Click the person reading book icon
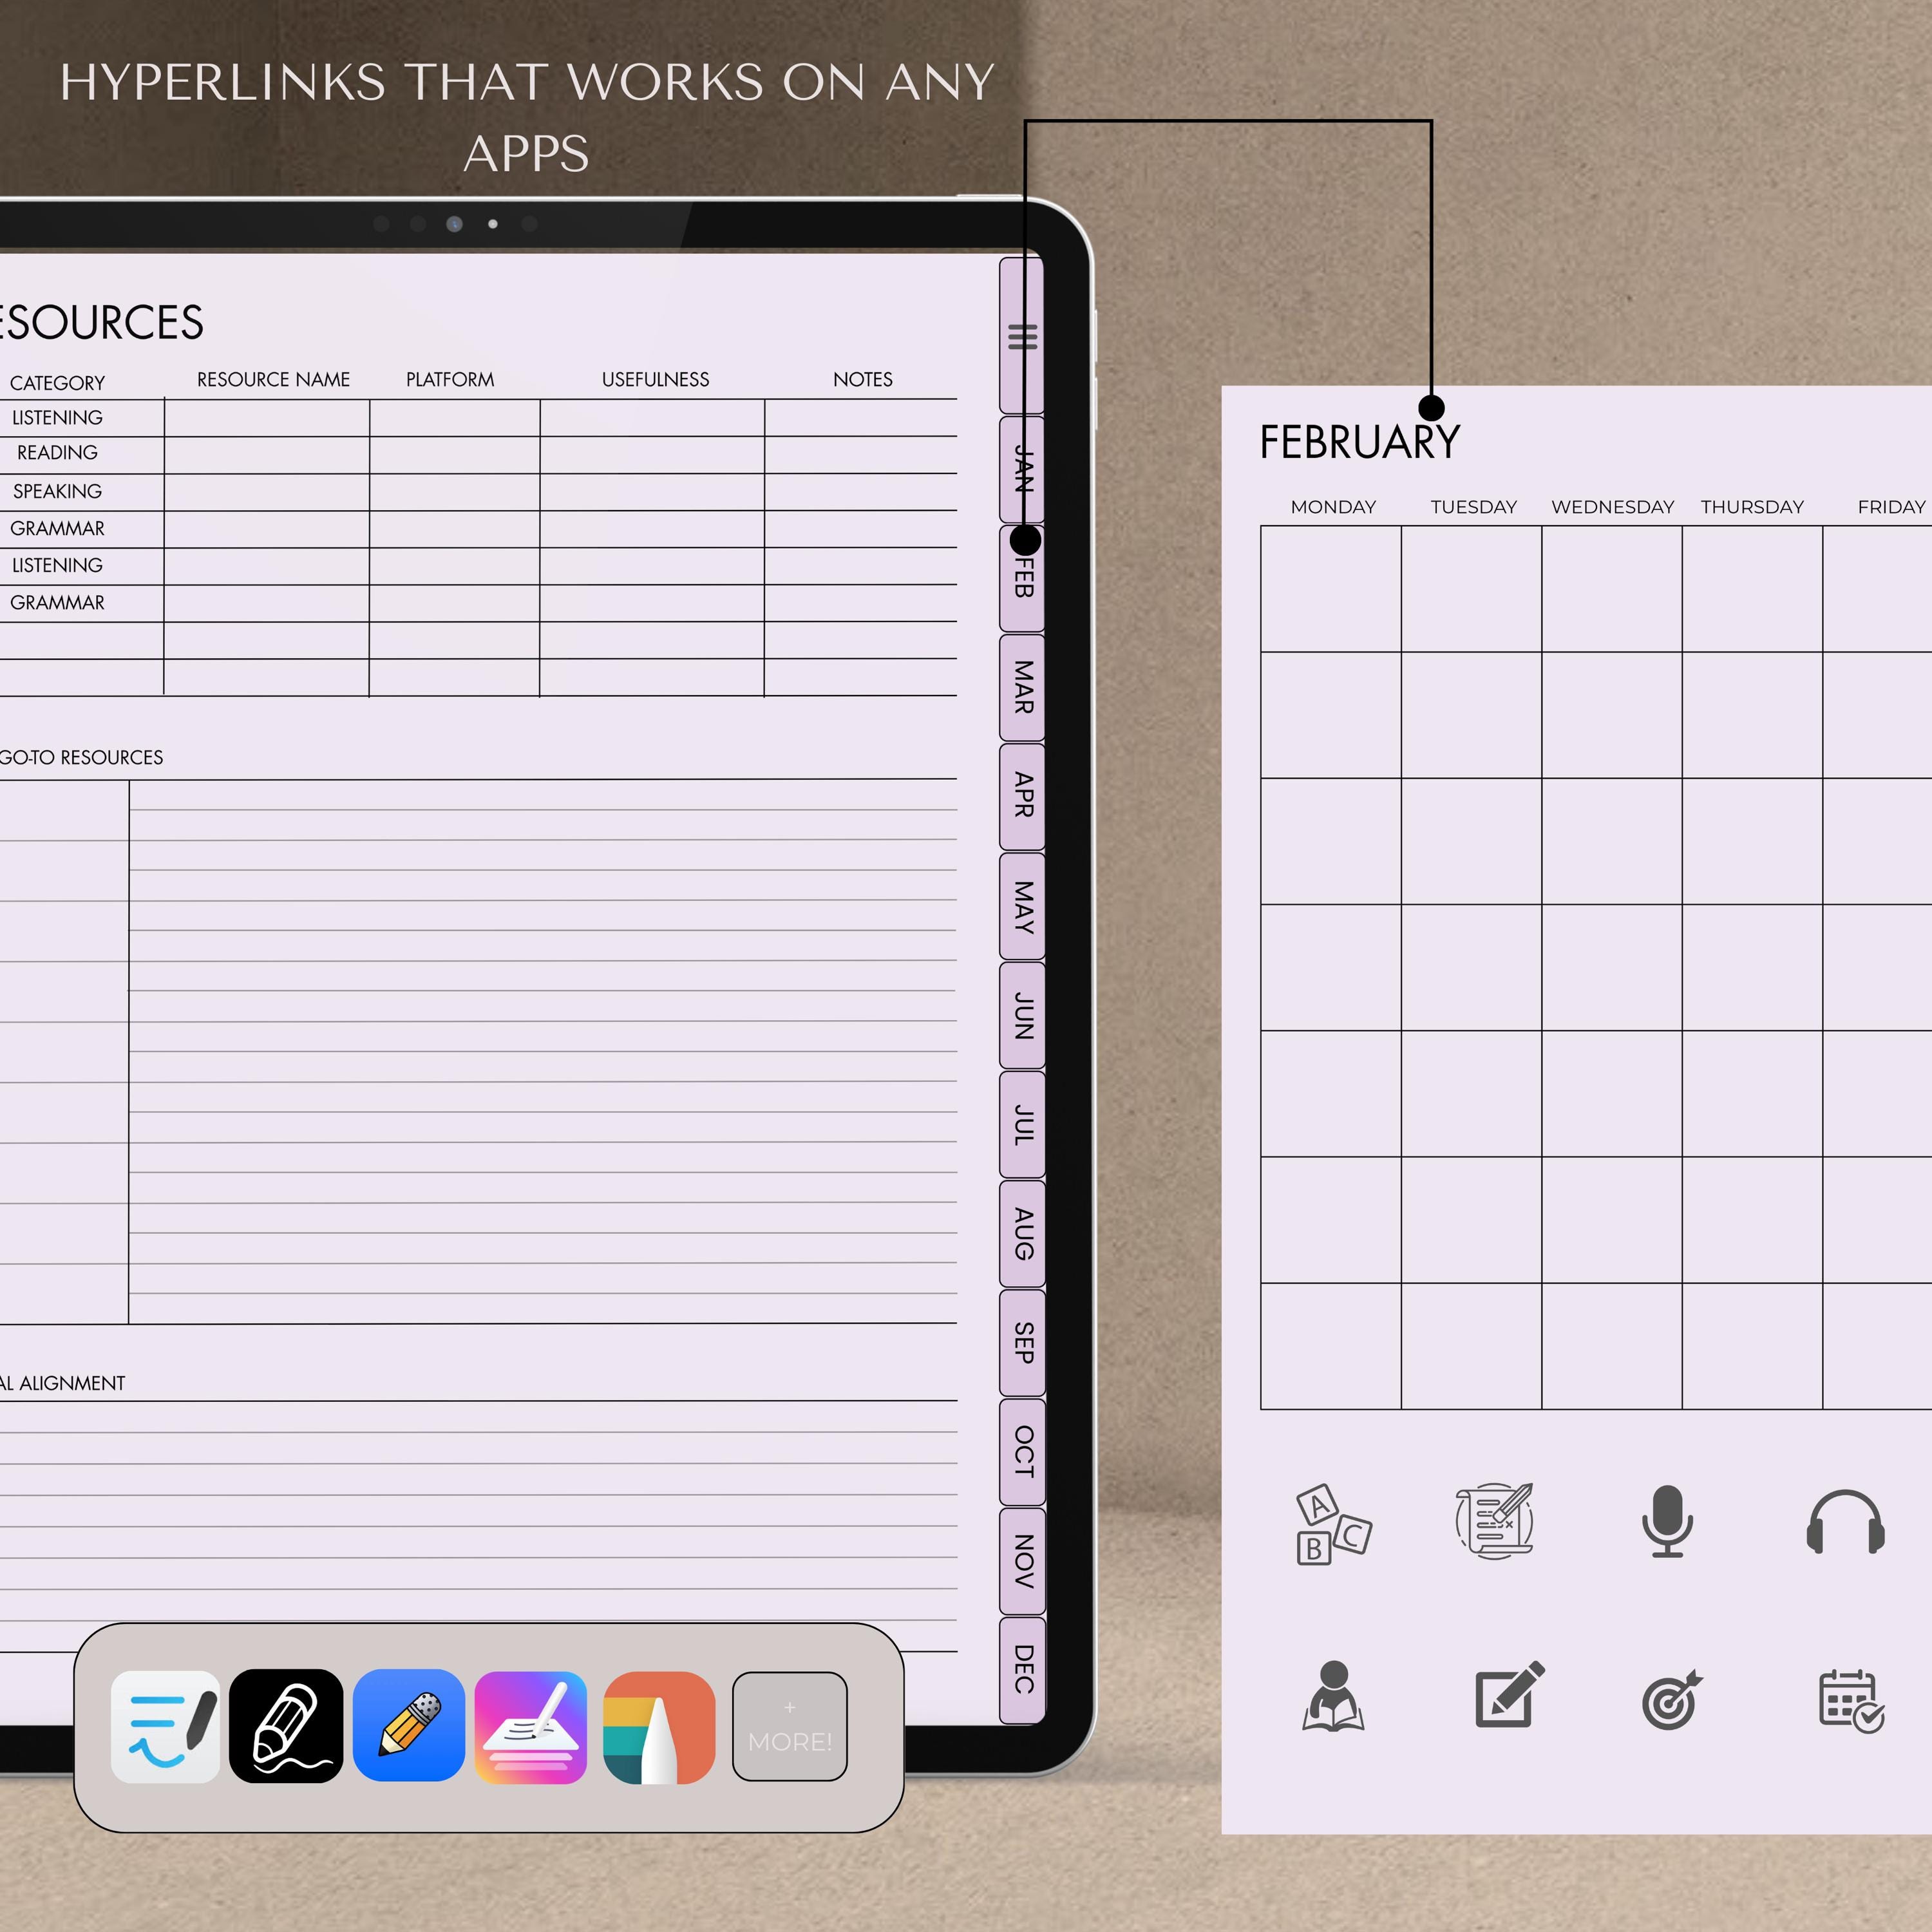Screen dimensions: 1932x1932 (x=1333, y=1696)
